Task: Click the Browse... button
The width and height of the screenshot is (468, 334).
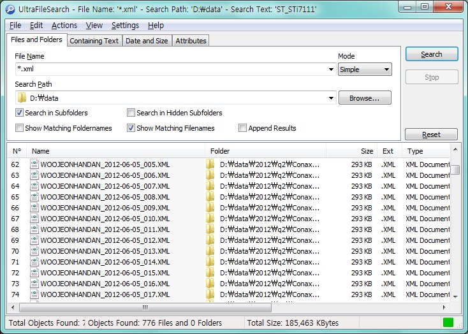Action: (x=365, y=98)
